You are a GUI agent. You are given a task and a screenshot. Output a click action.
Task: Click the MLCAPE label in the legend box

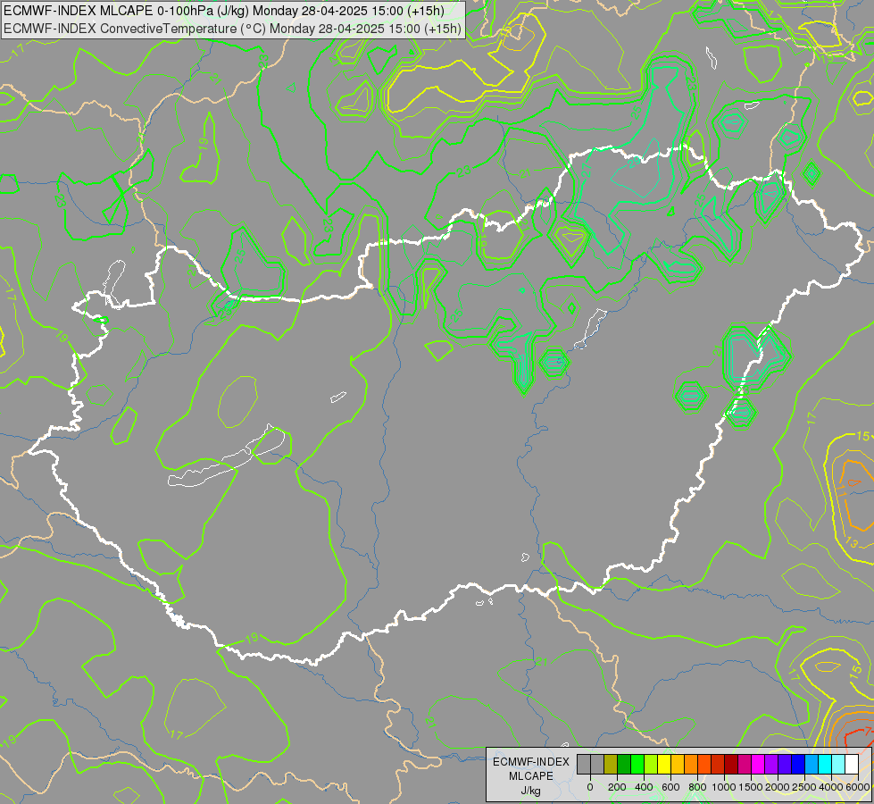(x=531, y=775)
